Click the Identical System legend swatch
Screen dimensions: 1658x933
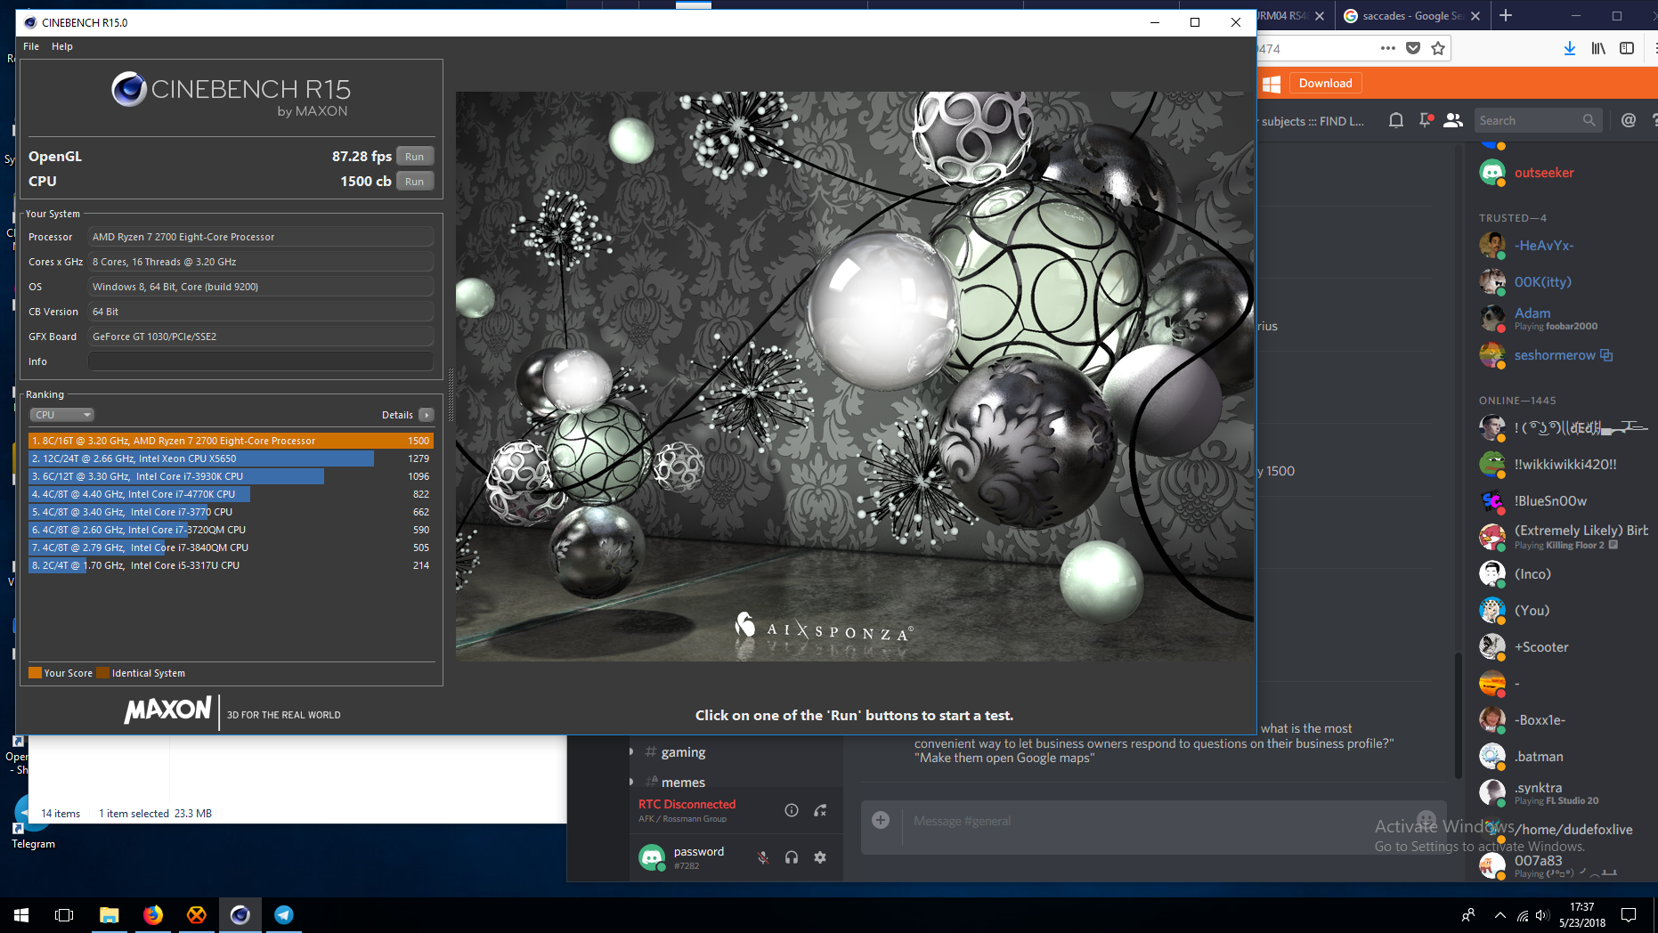coord(102,673)
